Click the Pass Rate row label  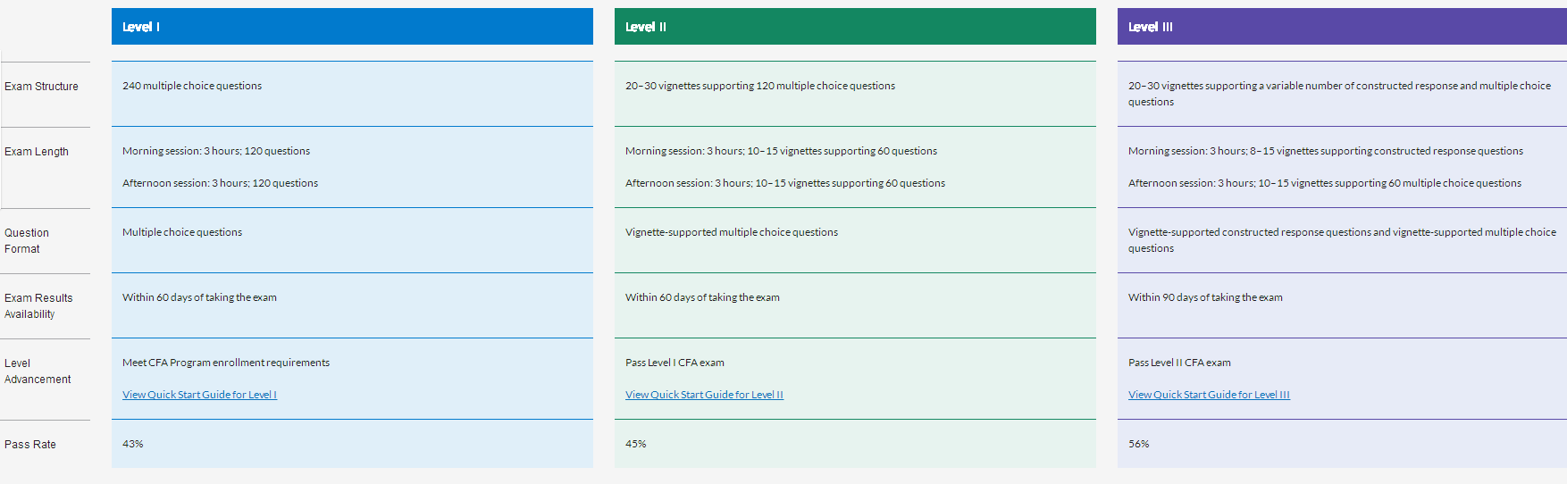coord(30,445)
